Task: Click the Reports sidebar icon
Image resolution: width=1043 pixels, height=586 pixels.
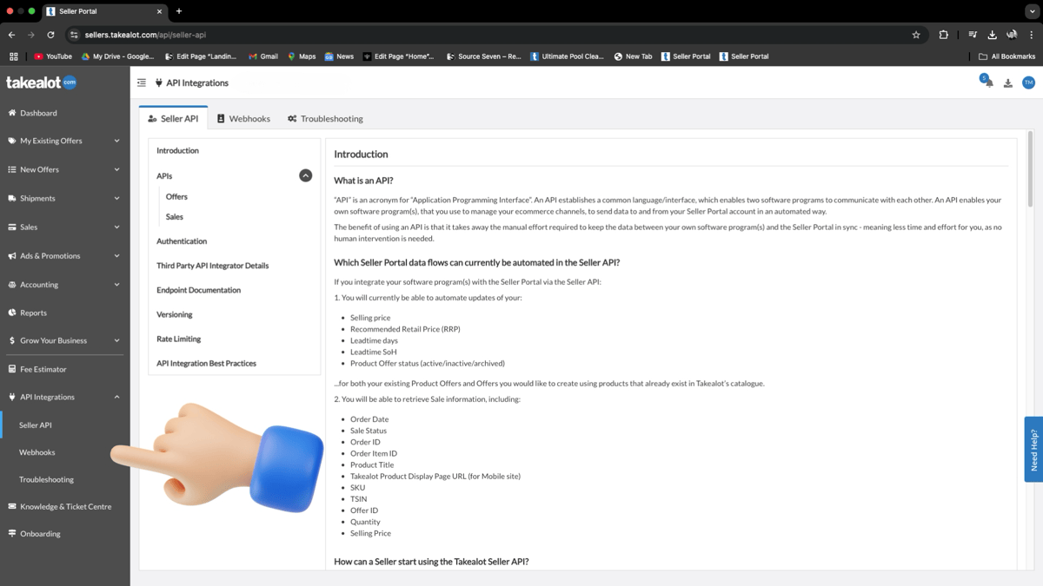Action: [12, 313]
